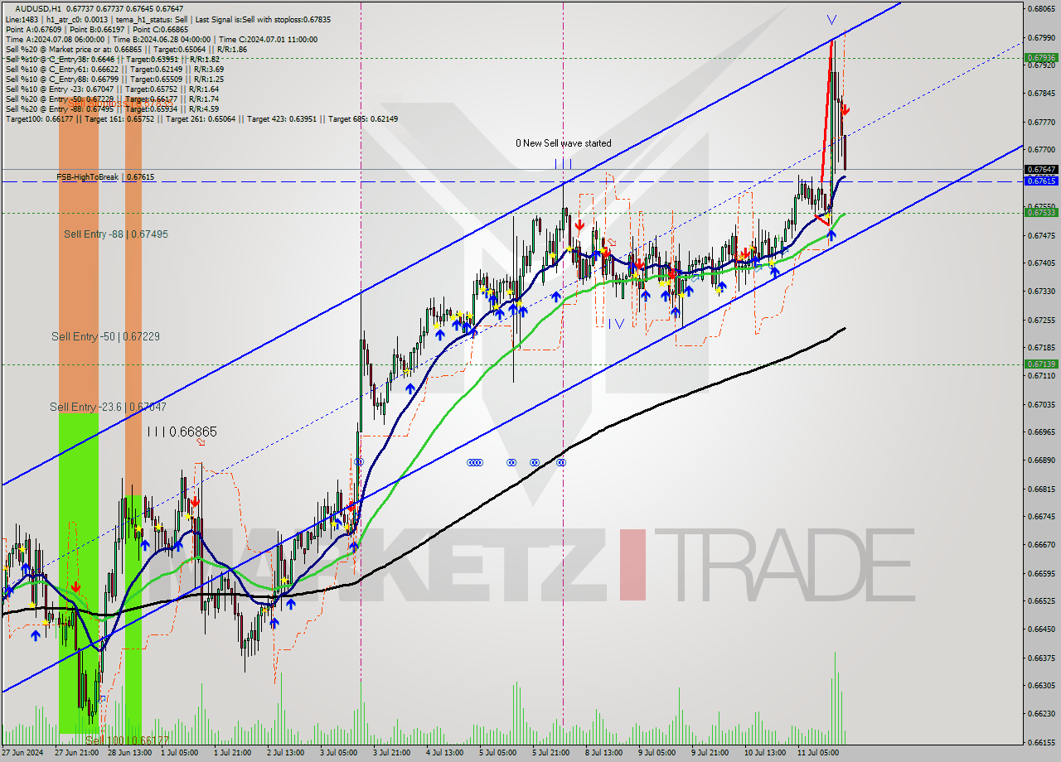Click the '1 Jul 05:00' time axis label
1061x762 pixels.
[179, 753]
